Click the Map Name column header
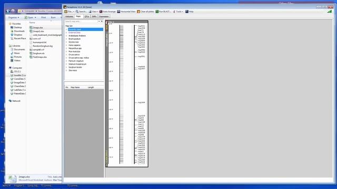 (x=75, y=88)
